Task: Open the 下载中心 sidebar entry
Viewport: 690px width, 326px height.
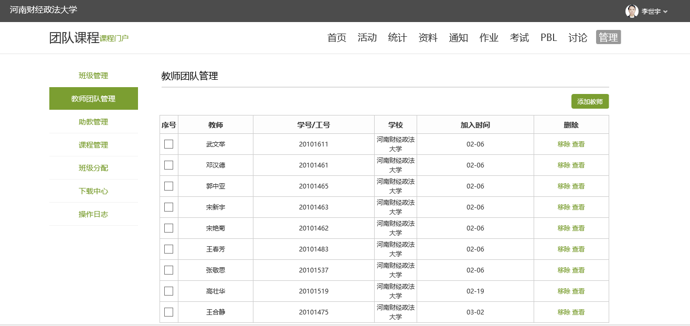Action: tap(93, 191)
